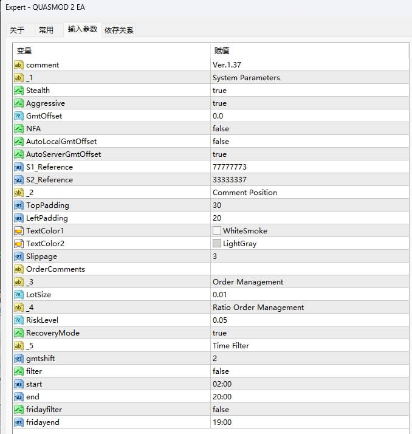This screenshot has height=434, width=412.
Task: Click the string icon next to comment
Action: (18, 65)
